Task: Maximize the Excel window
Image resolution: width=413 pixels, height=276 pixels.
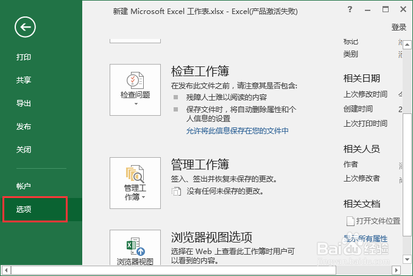Action: pyautogui.click(x=386, y=10)
